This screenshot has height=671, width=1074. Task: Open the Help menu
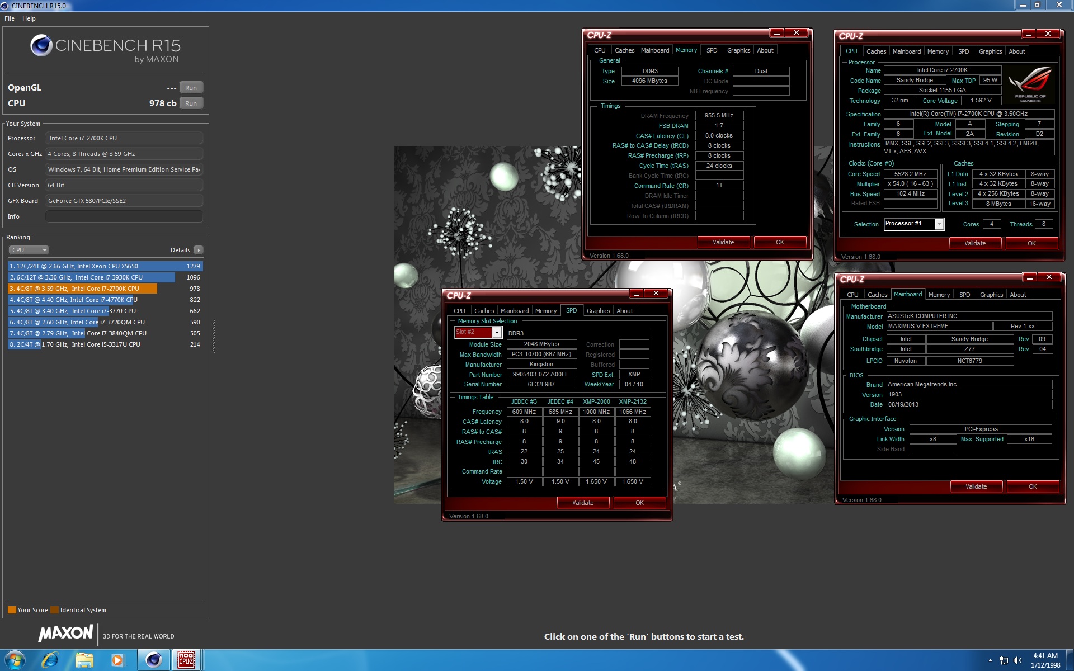(x=29, y=18)
